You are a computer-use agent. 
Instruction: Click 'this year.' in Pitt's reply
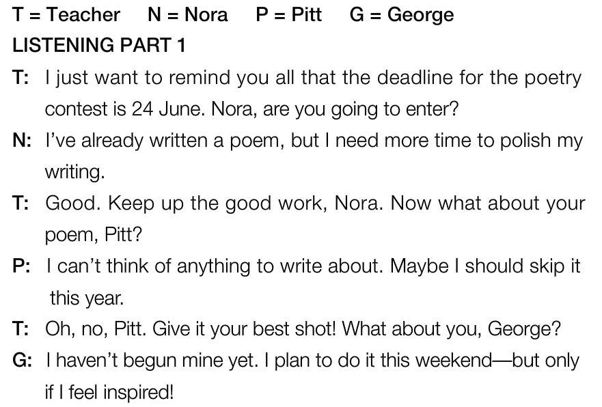[x=87, y=298]
